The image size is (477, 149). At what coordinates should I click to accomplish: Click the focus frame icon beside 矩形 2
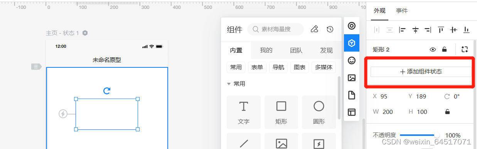pos(464,49)
